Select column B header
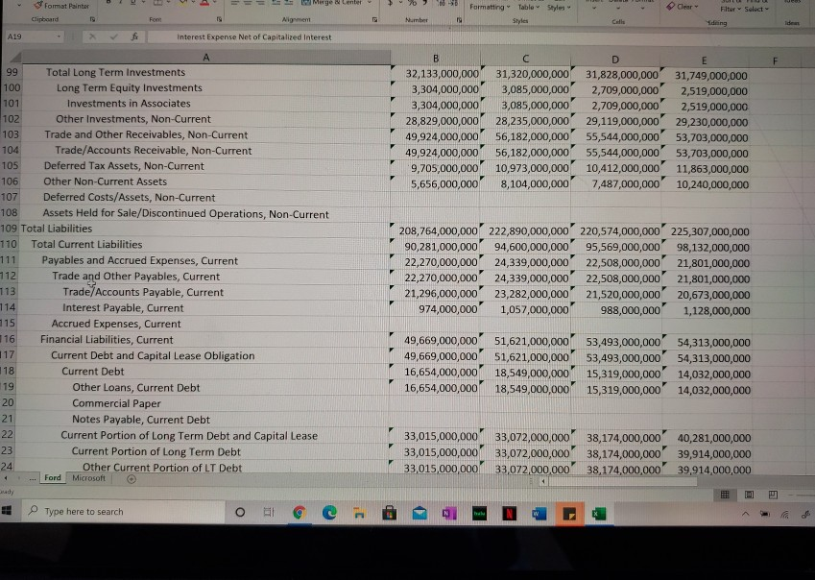The image size is (815, 580). (436, 59)
